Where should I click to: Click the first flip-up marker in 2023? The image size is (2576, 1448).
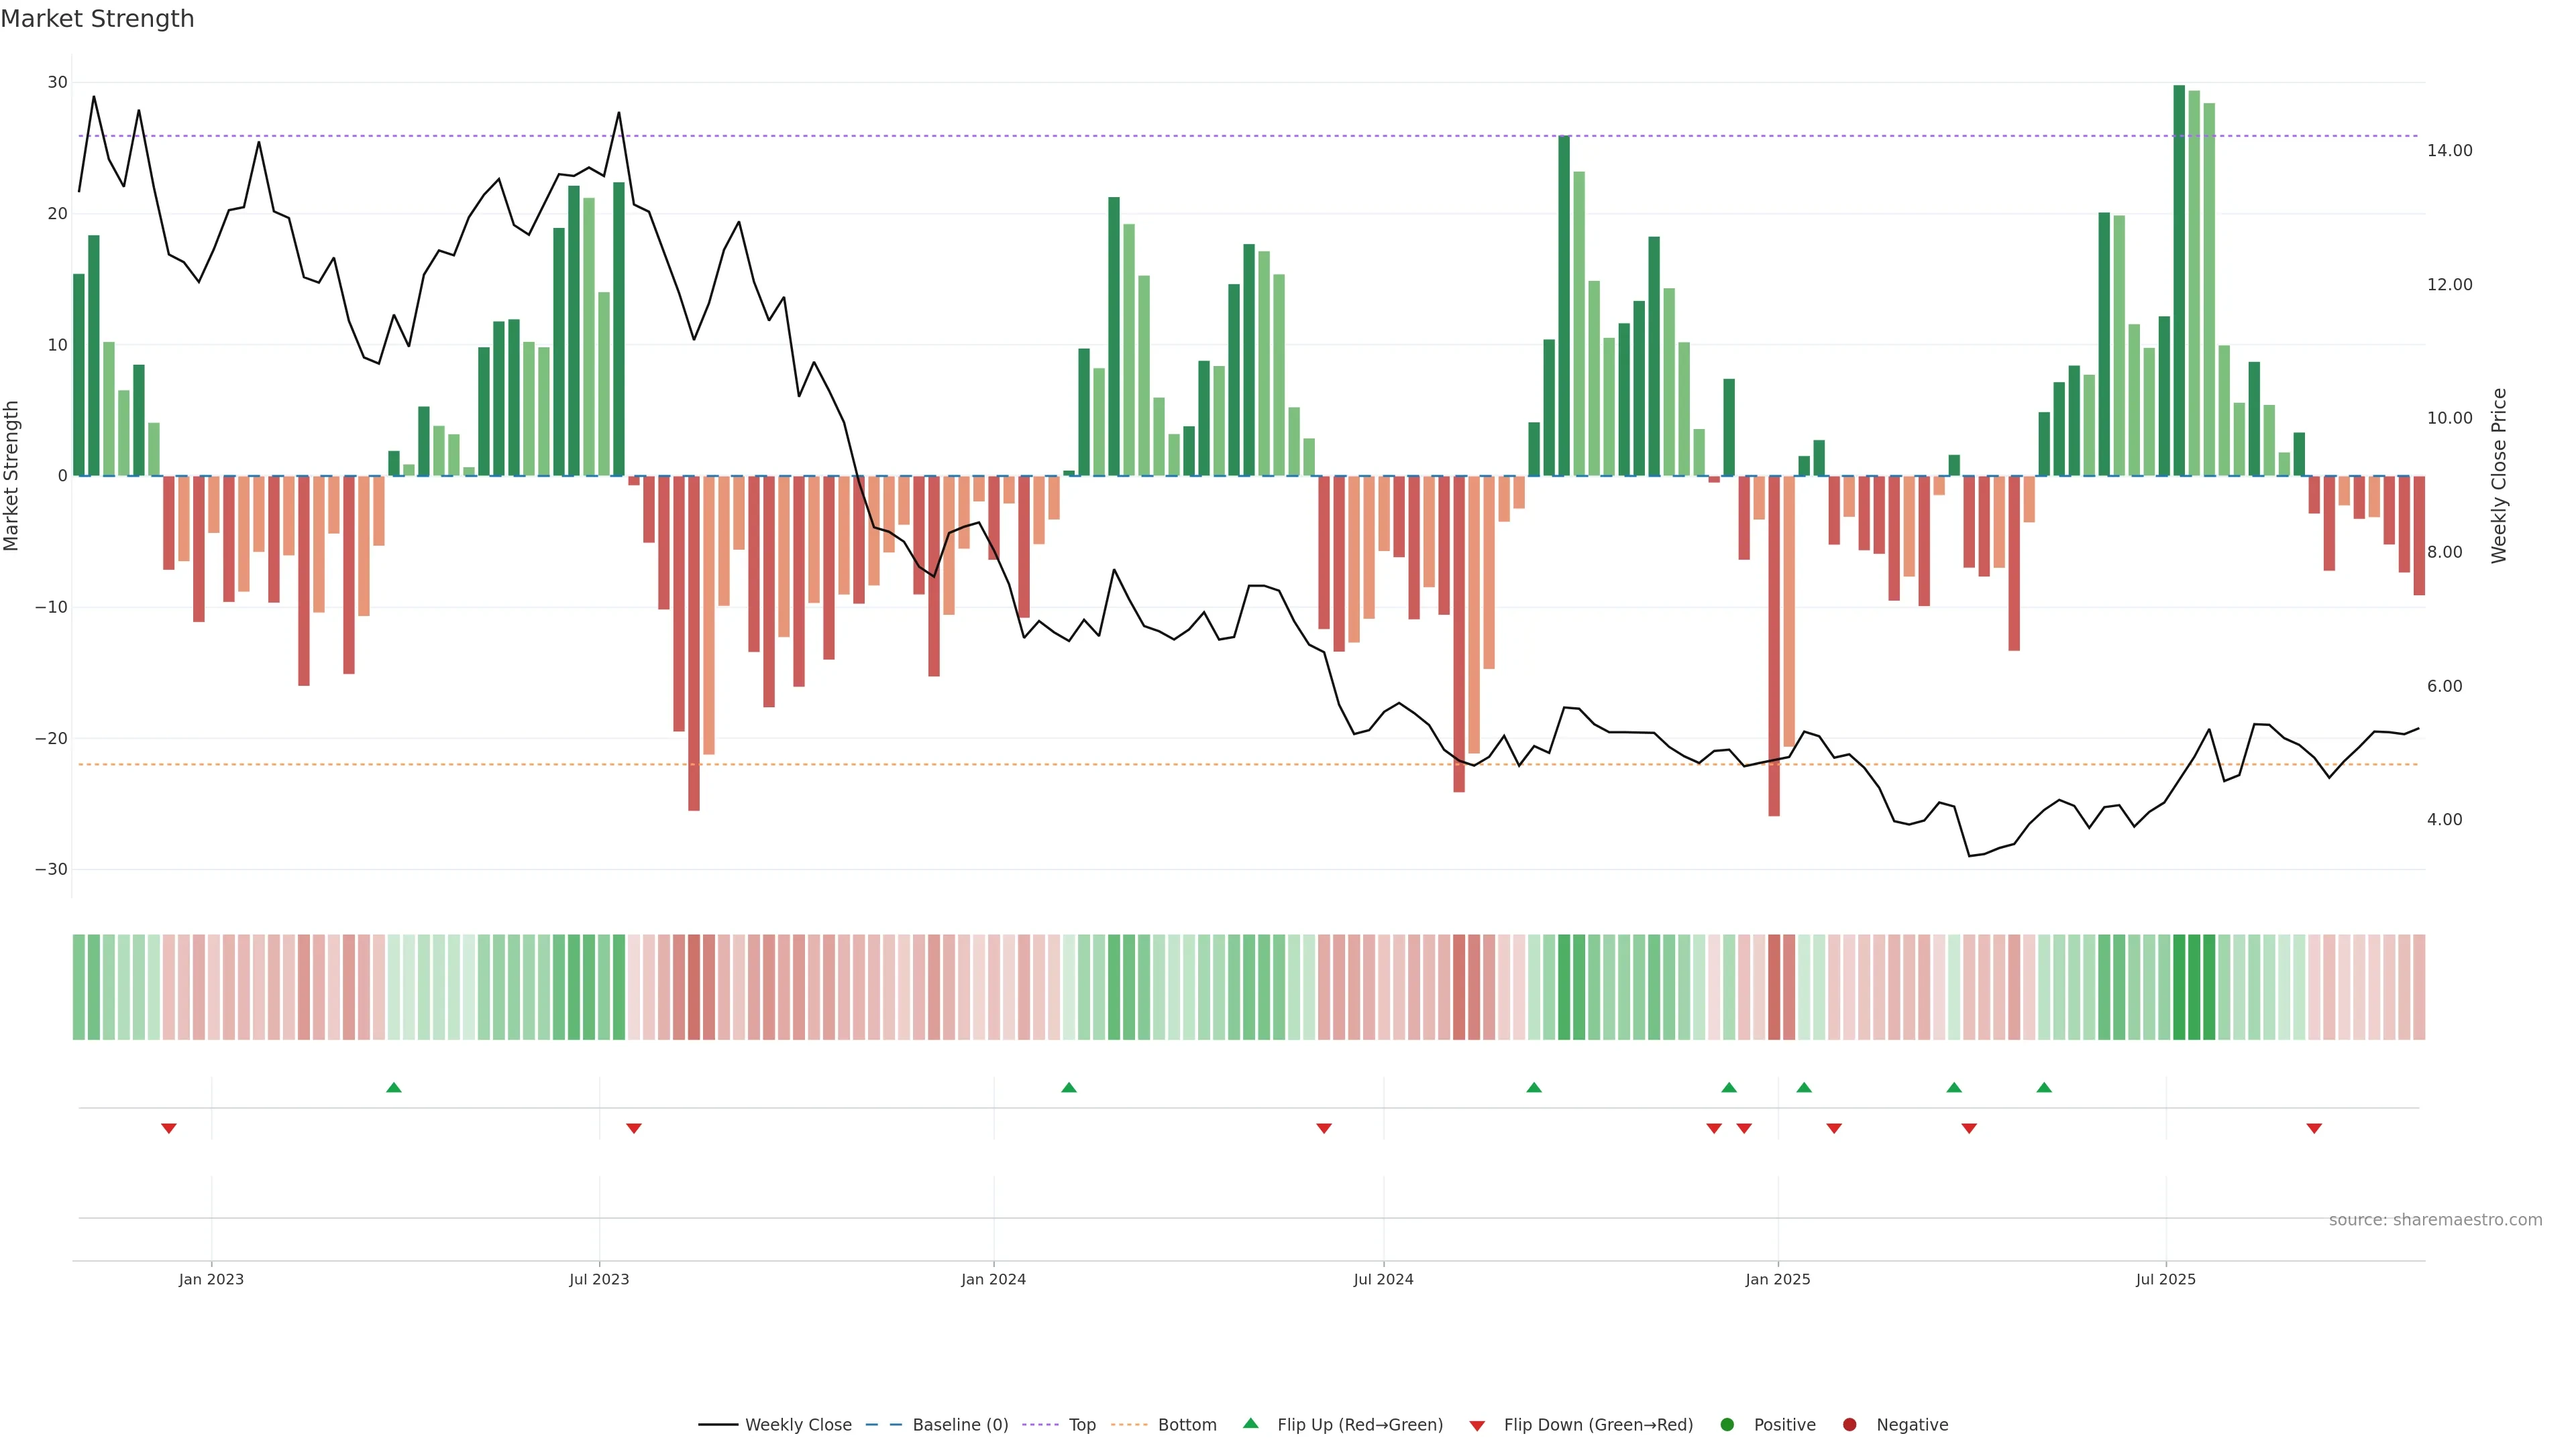[x=394, y=1087]
